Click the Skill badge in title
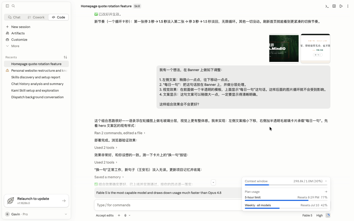Viewport: 354px width, 221px height. tap(137, 6)
